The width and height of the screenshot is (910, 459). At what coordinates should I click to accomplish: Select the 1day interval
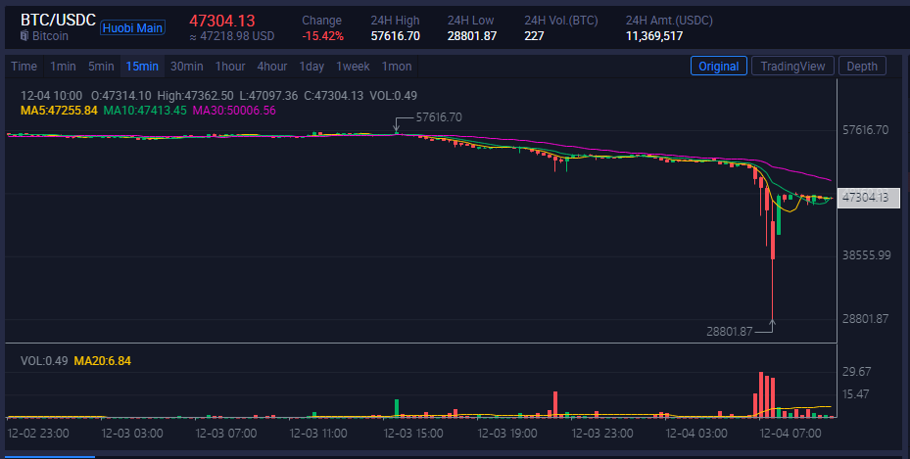pyautogui.click(x=311, y=67)
